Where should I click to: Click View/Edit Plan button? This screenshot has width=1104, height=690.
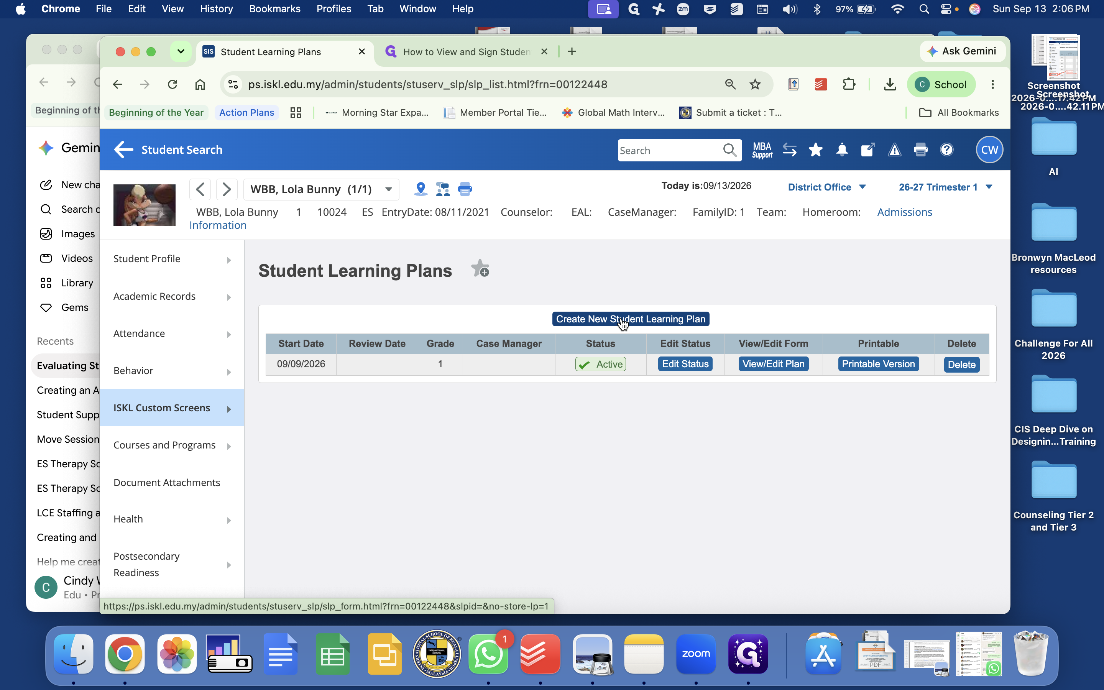coord(773,364)
